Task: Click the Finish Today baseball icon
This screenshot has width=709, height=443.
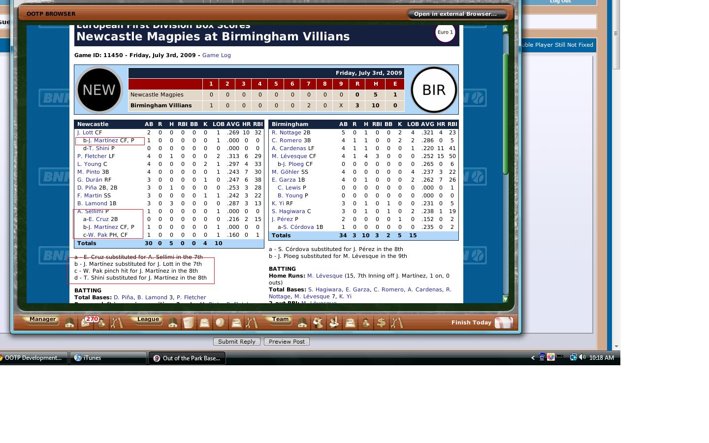Action: (x=504, y=323)
